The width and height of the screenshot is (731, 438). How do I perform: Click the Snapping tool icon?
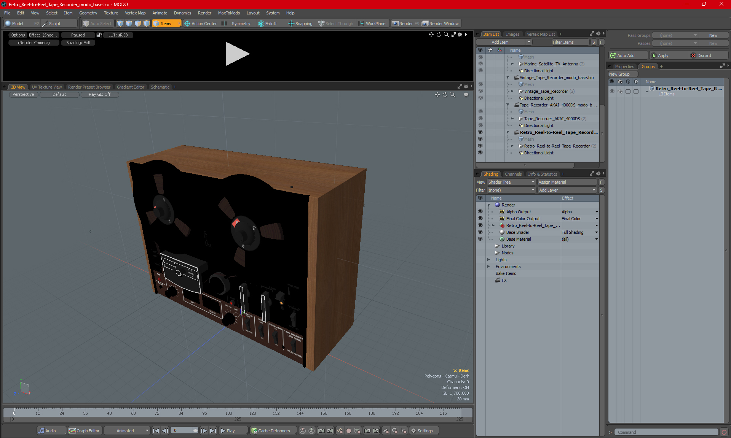[x=291, y=24]
